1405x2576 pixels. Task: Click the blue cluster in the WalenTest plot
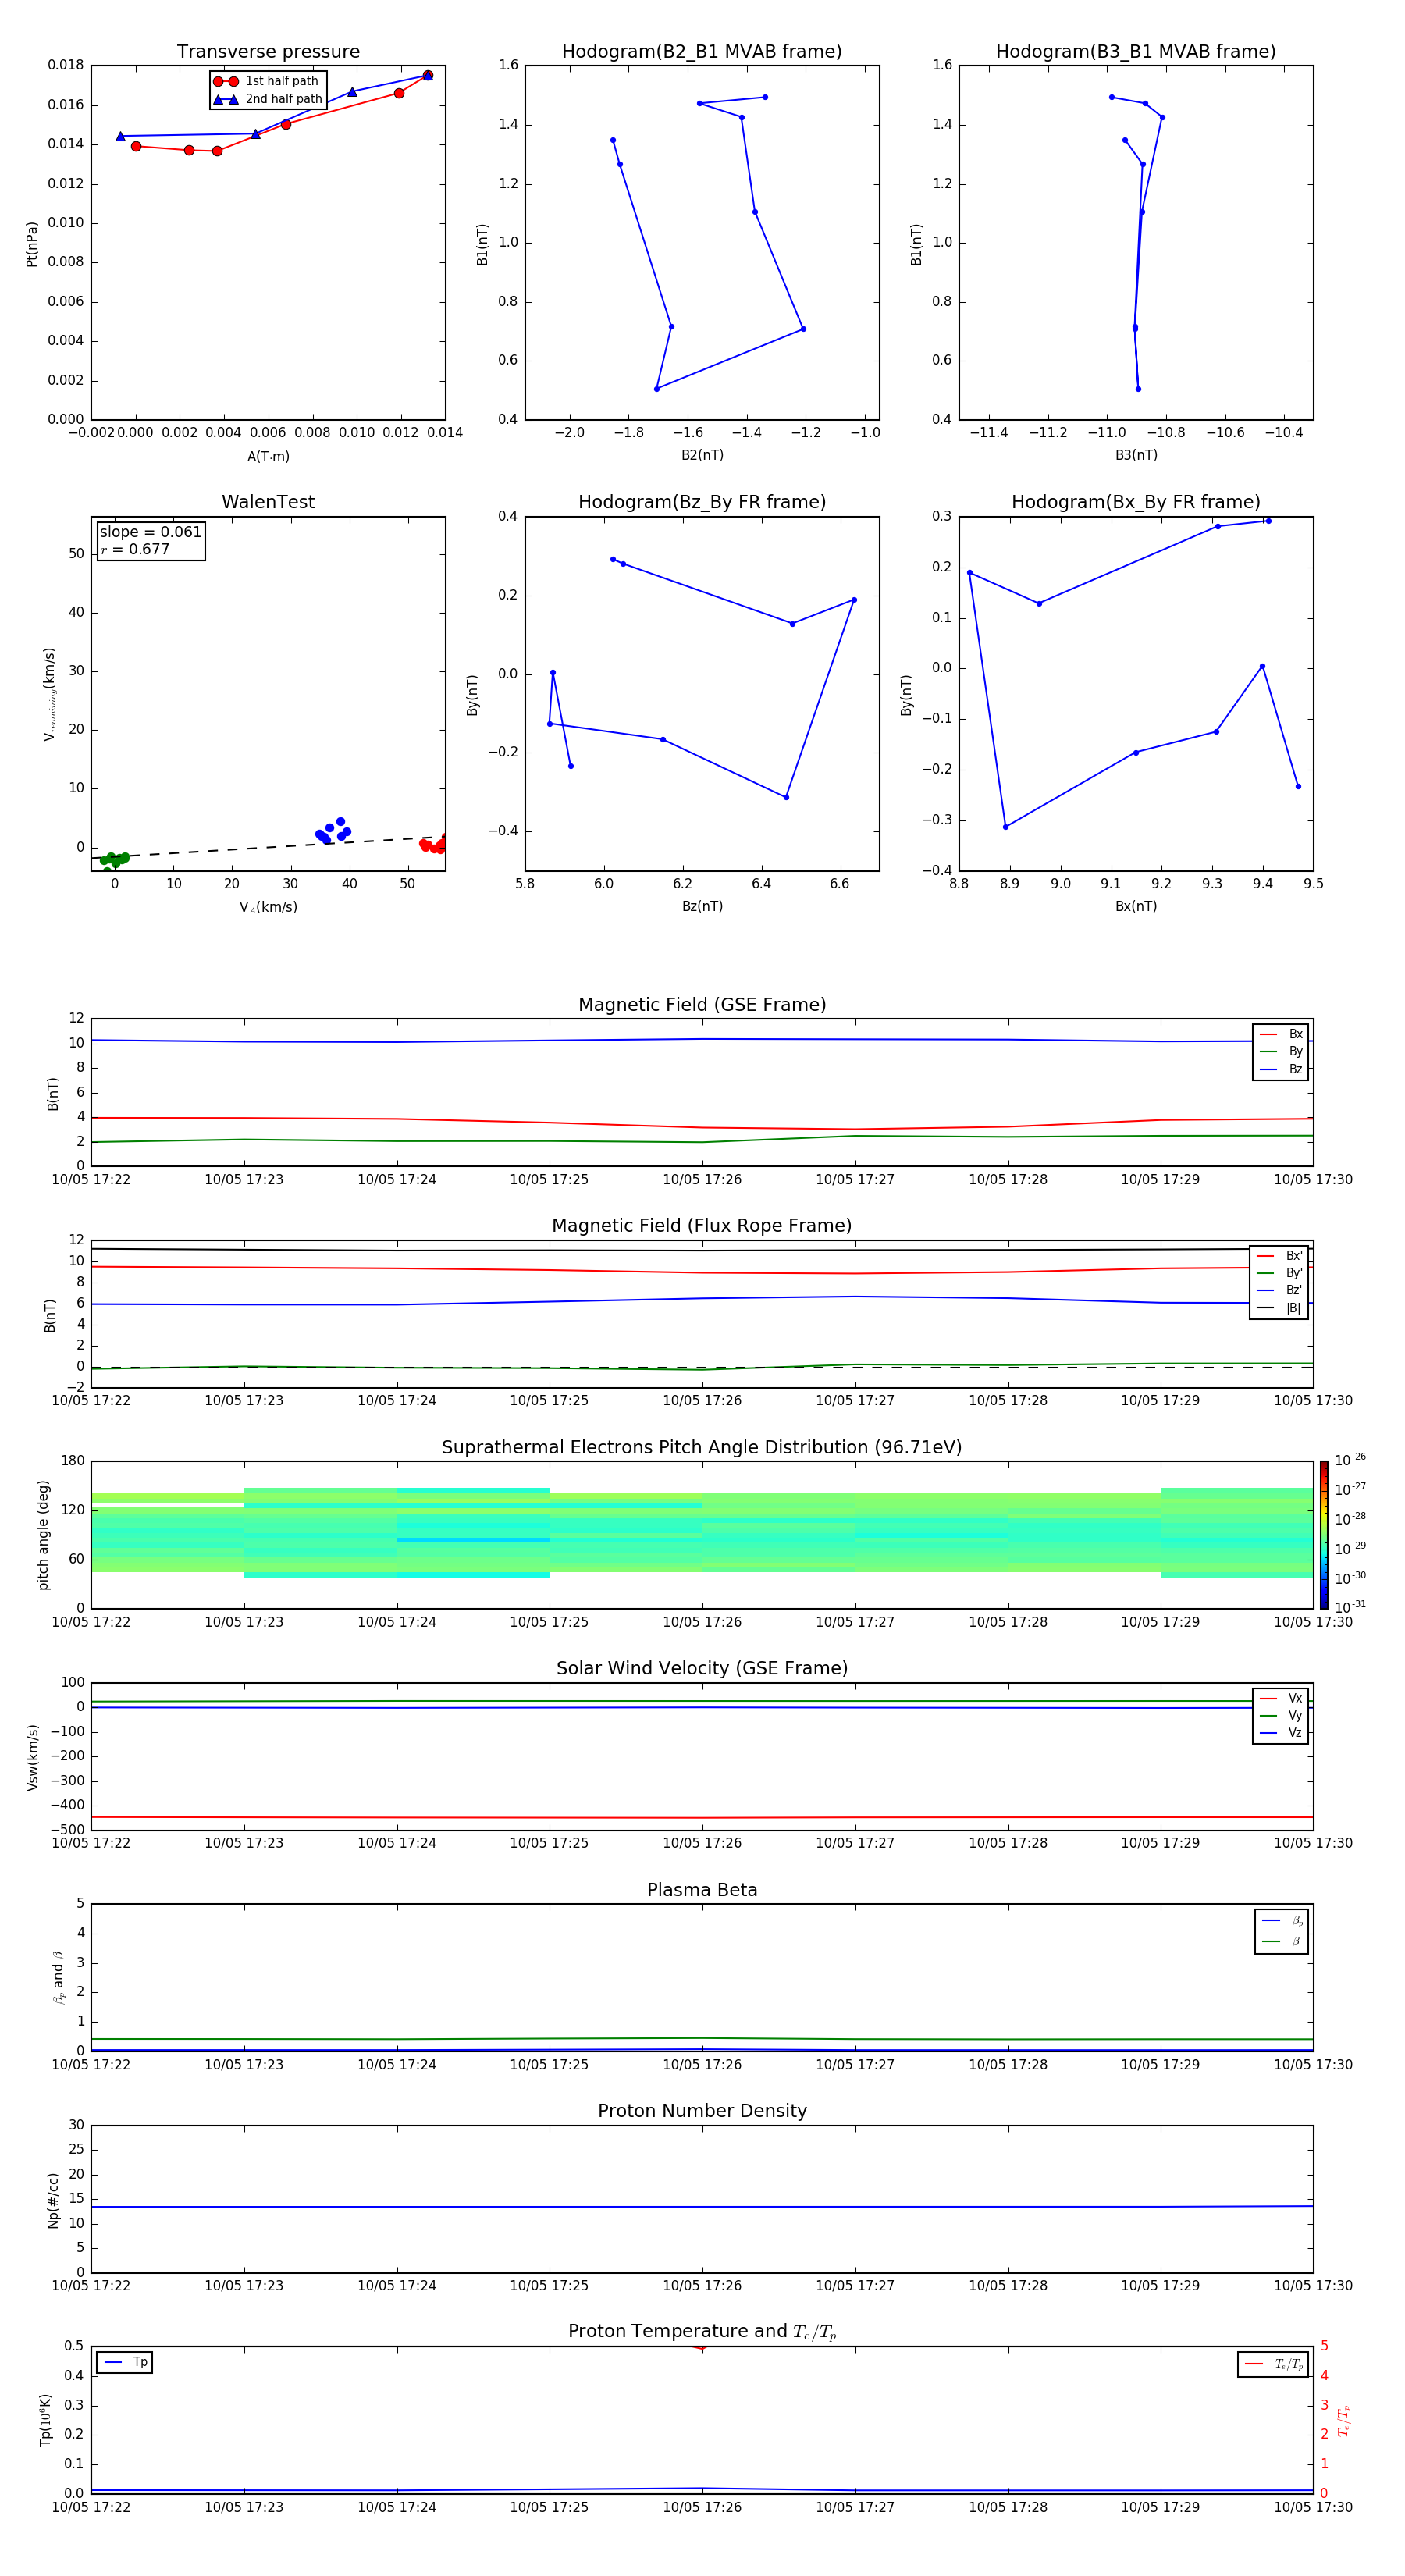tap(333, 831)
